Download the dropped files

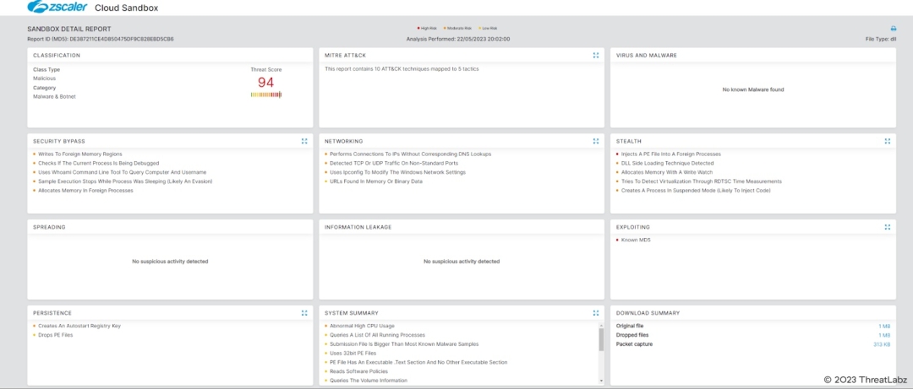(x=885, y=335)
